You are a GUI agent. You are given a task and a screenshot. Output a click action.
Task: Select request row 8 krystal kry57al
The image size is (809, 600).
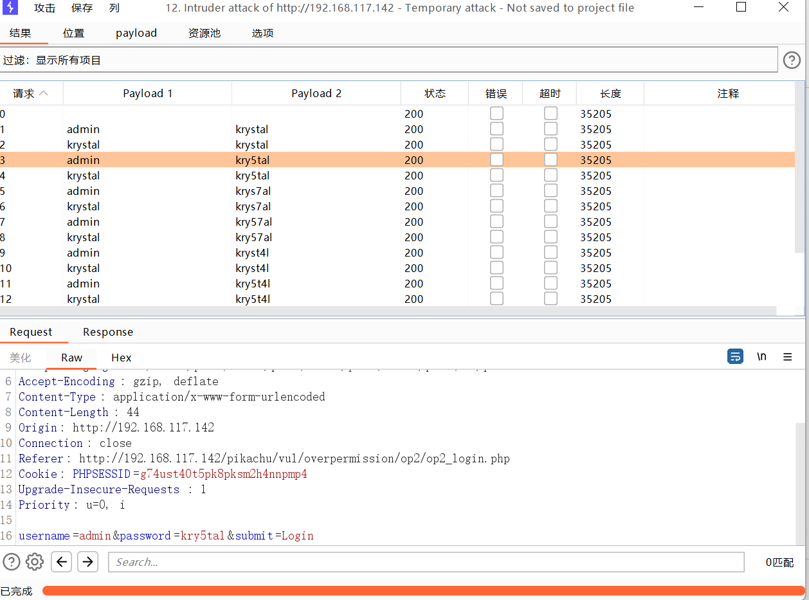click(397, 237)
